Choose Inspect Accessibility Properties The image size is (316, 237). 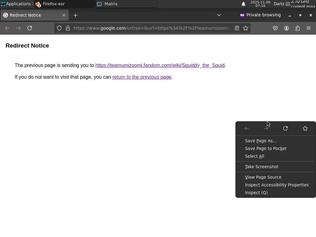(276, 185)
